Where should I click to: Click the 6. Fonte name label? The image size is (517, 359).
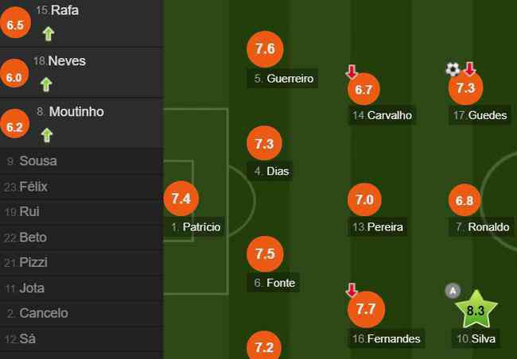274,283
